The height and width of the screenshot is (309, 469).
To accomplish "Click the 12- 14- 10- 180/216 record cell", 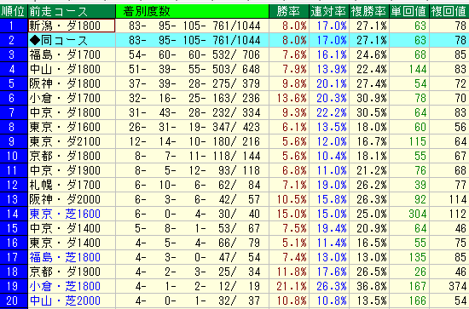I will 193,141.
